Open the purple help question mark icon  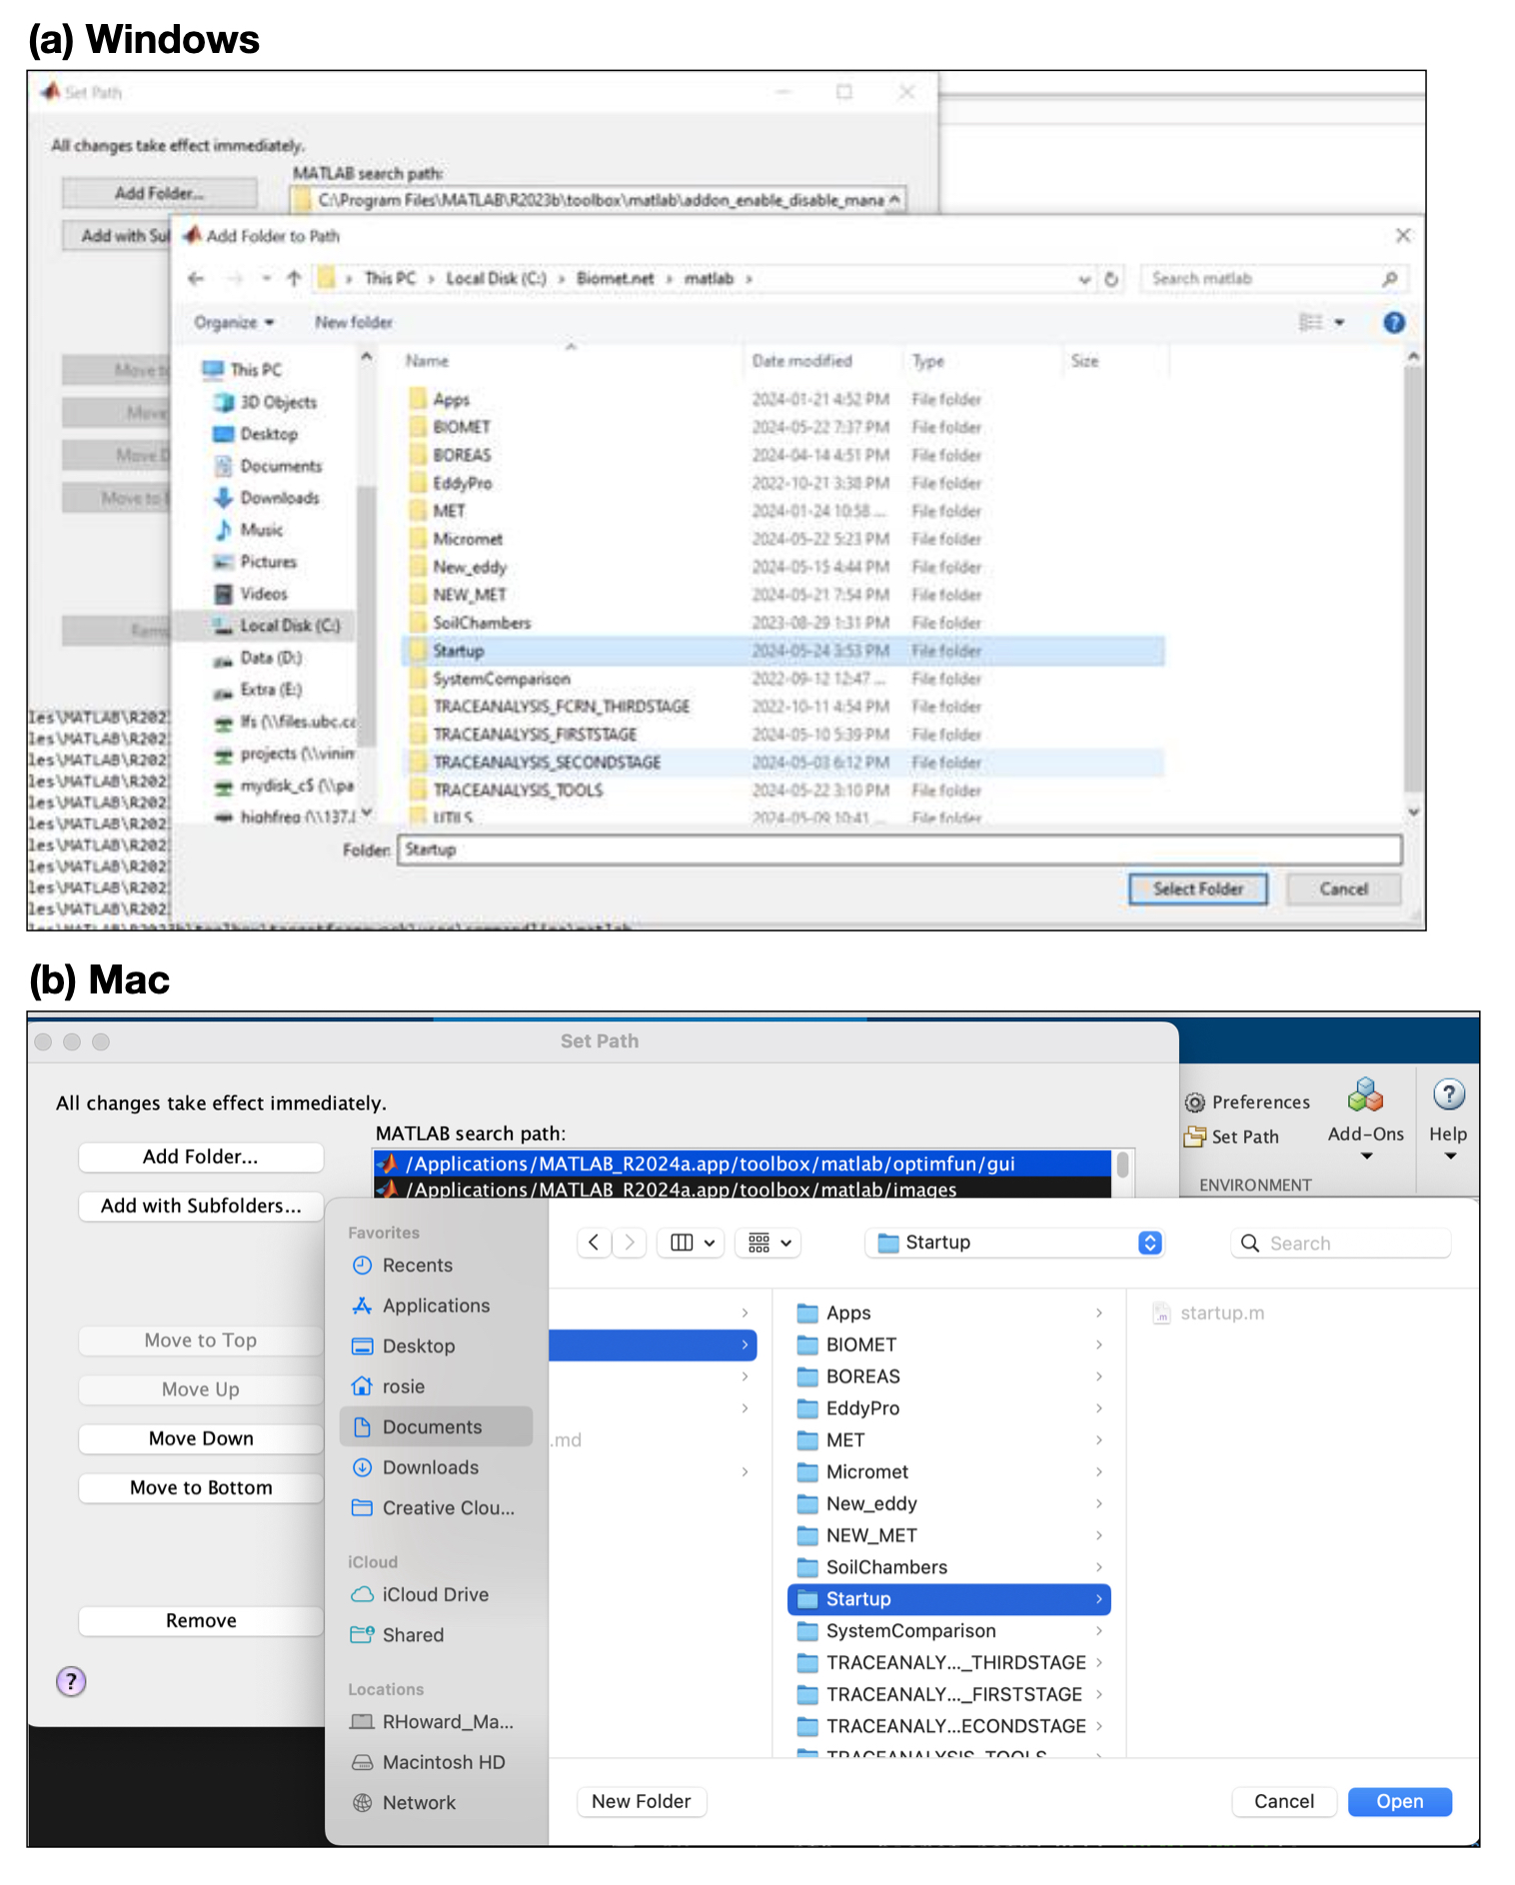71,1681
